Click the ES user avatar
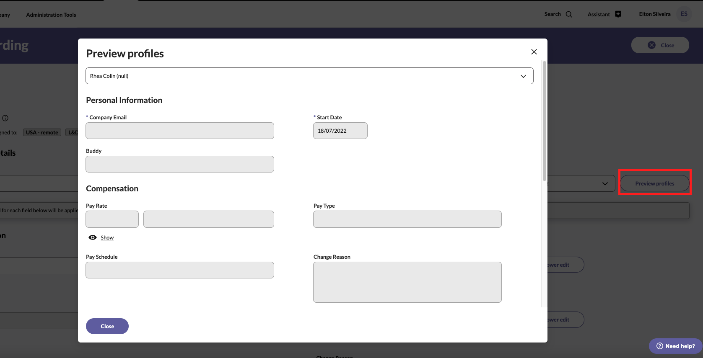This screenshot has width=703, height=358. pos(684,14)
